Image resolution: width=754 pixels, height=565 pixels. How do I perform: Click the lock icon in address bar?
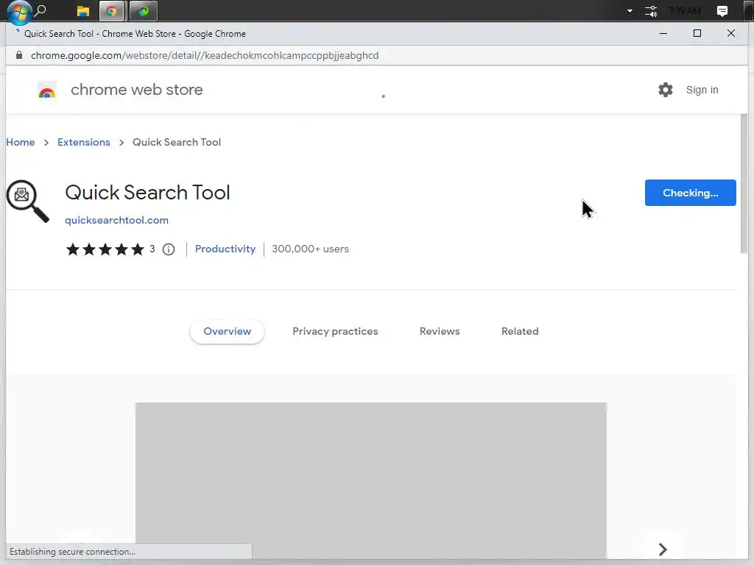click(x=19, y=55)
